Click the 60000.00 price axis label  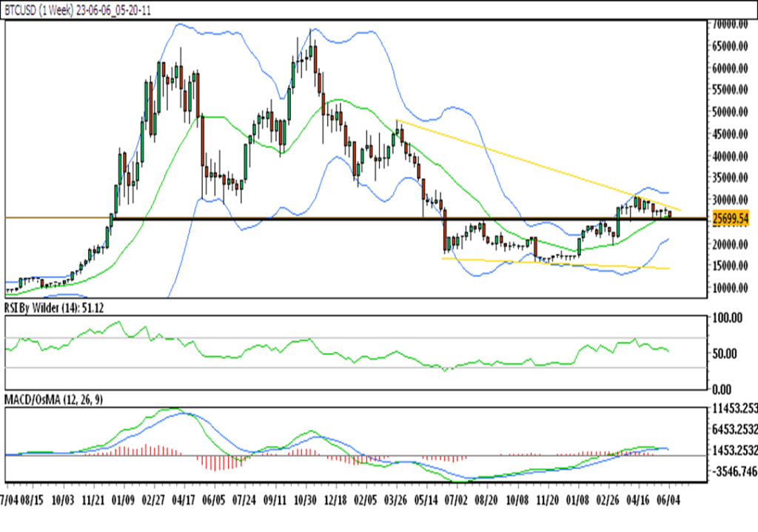tap(730, 68)
